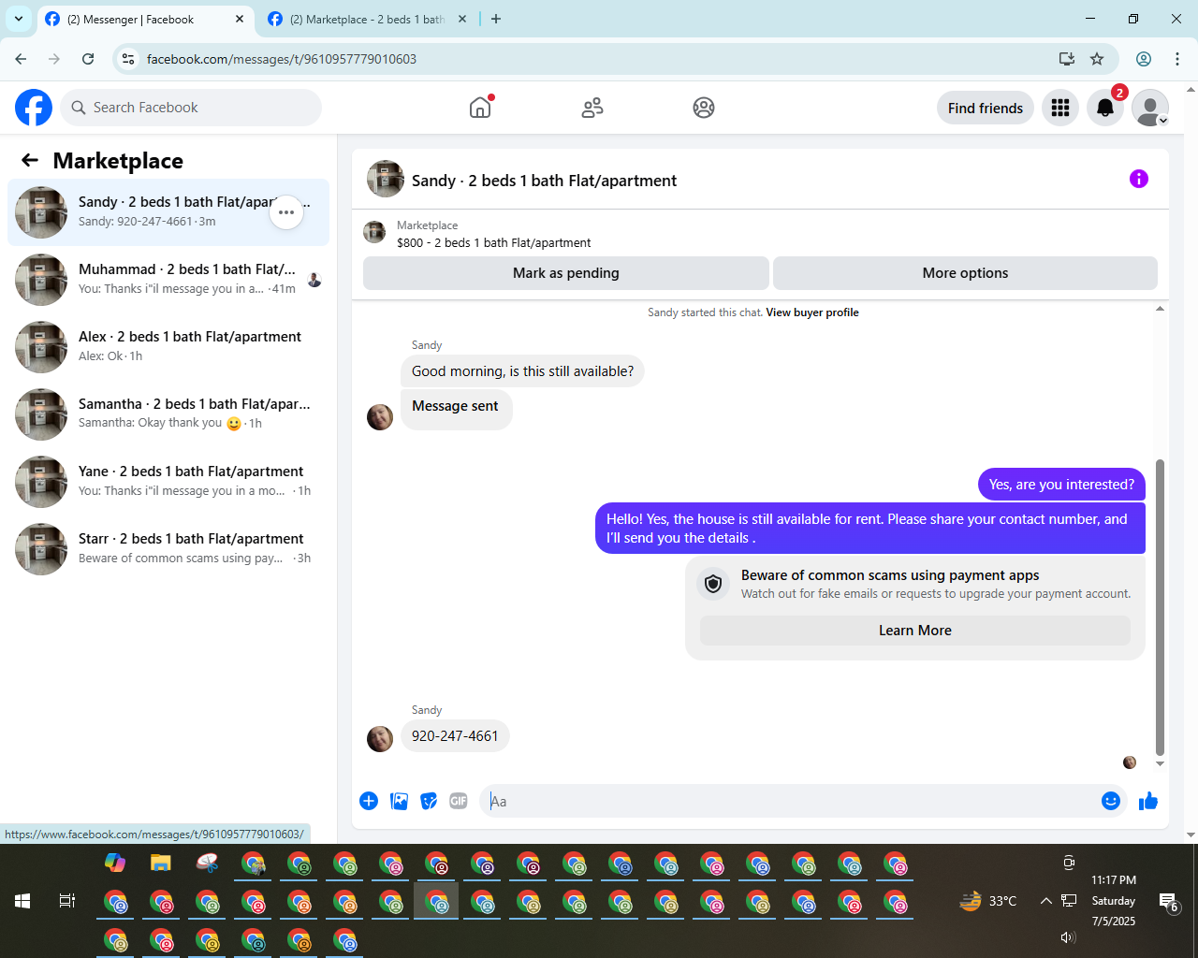The image size is (1198, 958).
Task: Open the account profile menu
Action: [1150, 108]
